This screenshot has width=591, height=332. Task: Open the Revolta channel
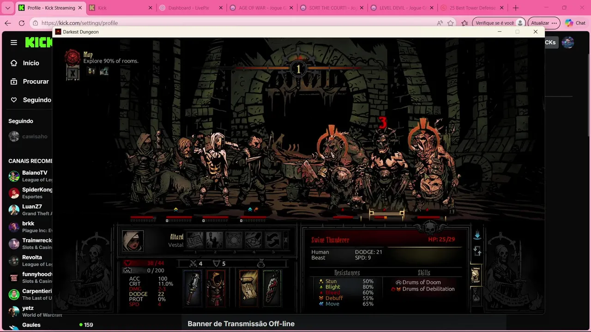point(30,261)
